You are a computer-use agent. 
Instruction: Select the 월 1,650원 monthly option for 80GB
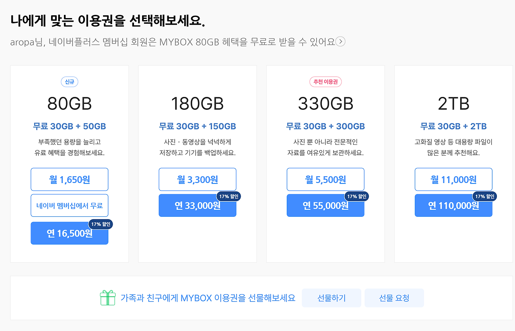pos(69,179)
